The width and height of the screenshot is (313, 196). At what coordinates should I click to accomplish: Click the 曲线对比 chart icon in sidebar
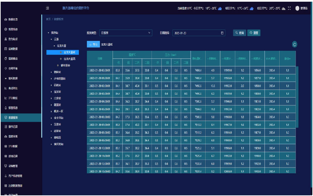(x=6, y=88)
